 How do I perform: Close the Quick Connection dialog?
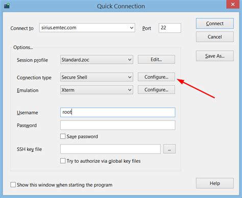(233, 4)
